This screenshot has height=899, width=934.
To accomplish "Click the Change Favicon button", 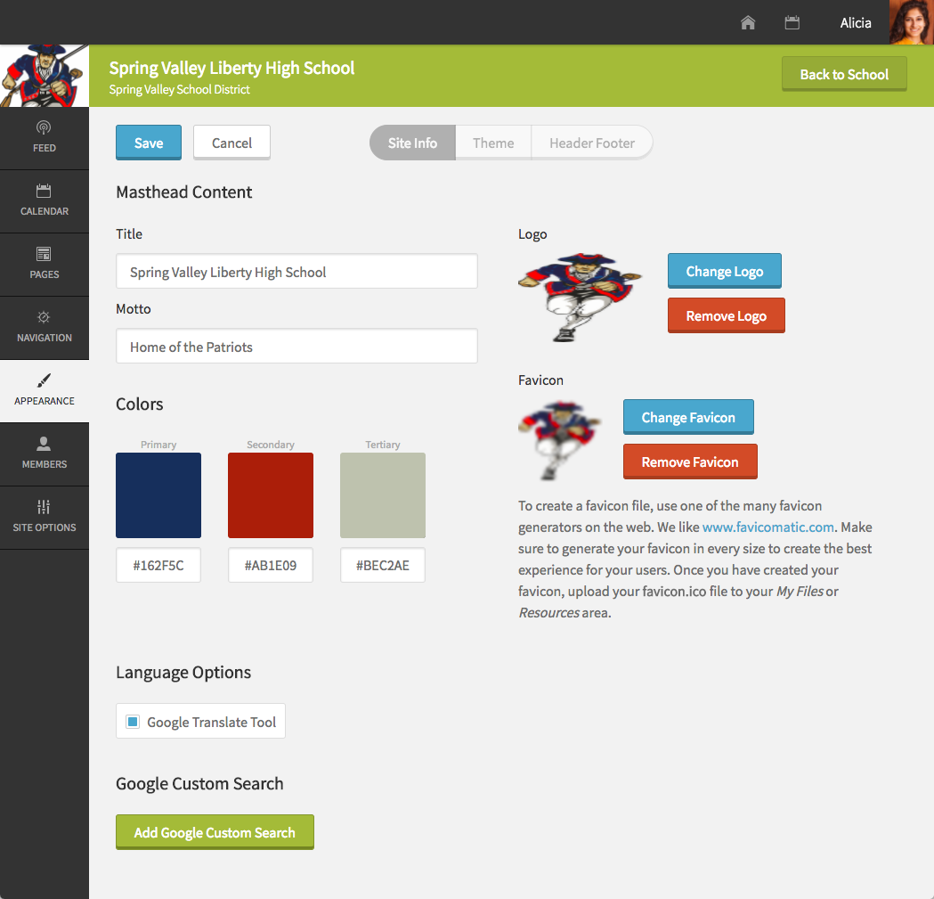I will pyautogui.click(x=688, y=417).
